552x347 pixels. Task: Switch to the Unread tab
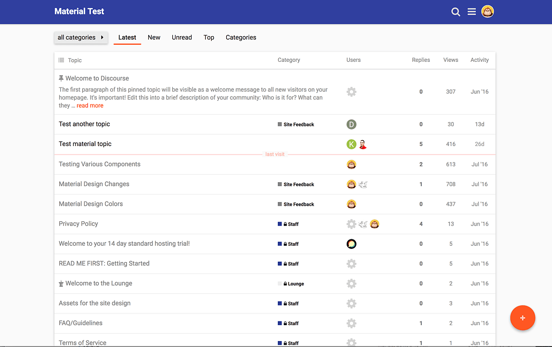click(181, 37)
